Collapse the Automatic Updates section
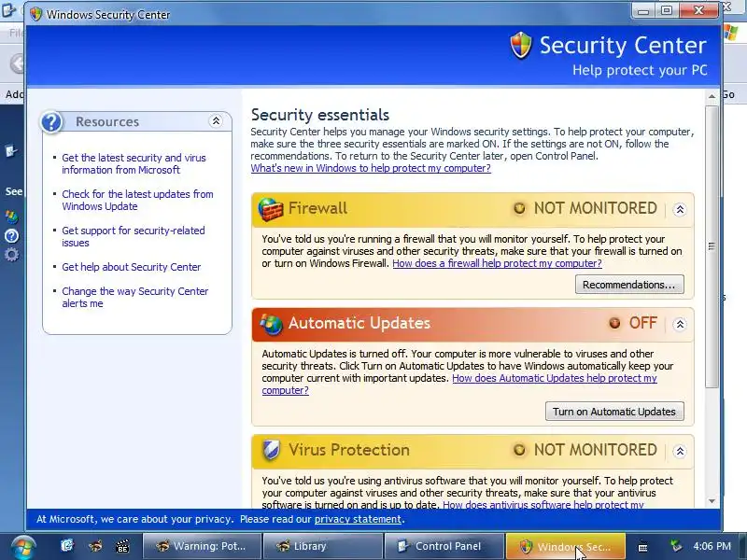747x560 pixels. point(680,324)
